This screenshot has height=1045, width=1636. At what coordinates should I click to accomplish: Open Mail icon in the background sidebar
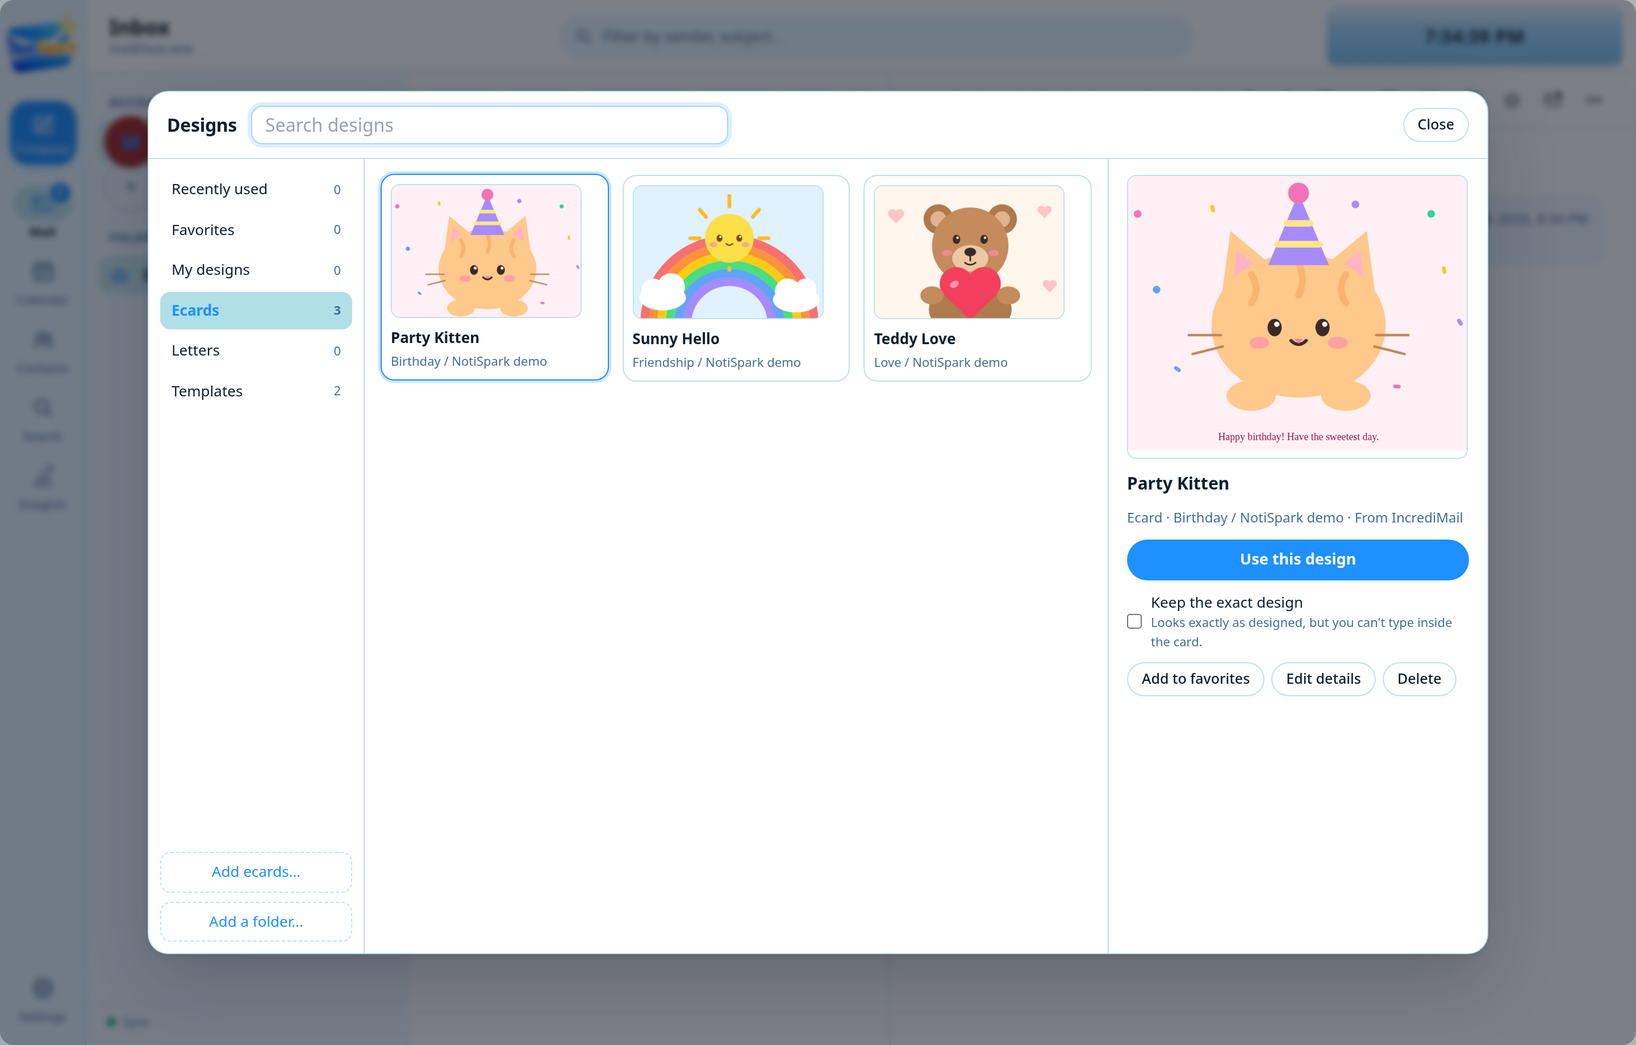click(43, 212)
